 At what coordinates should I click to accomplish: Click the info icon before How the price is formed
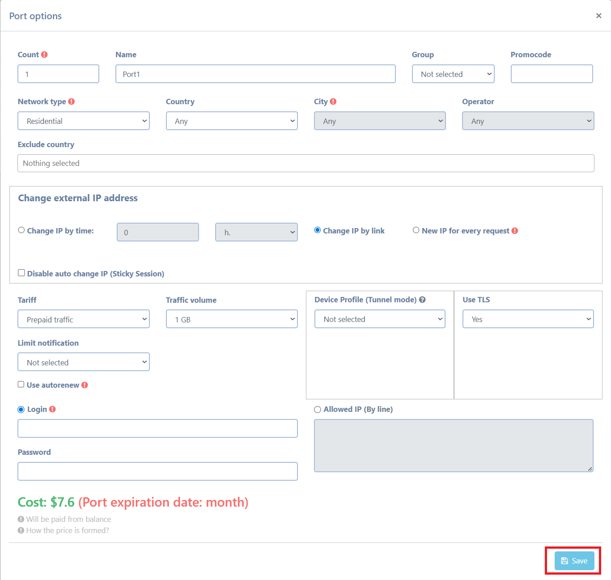point(21,530)
